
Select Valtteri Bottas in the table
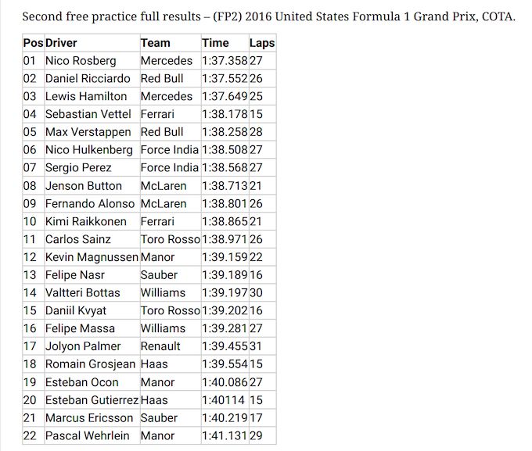click(x=83, y=293)
